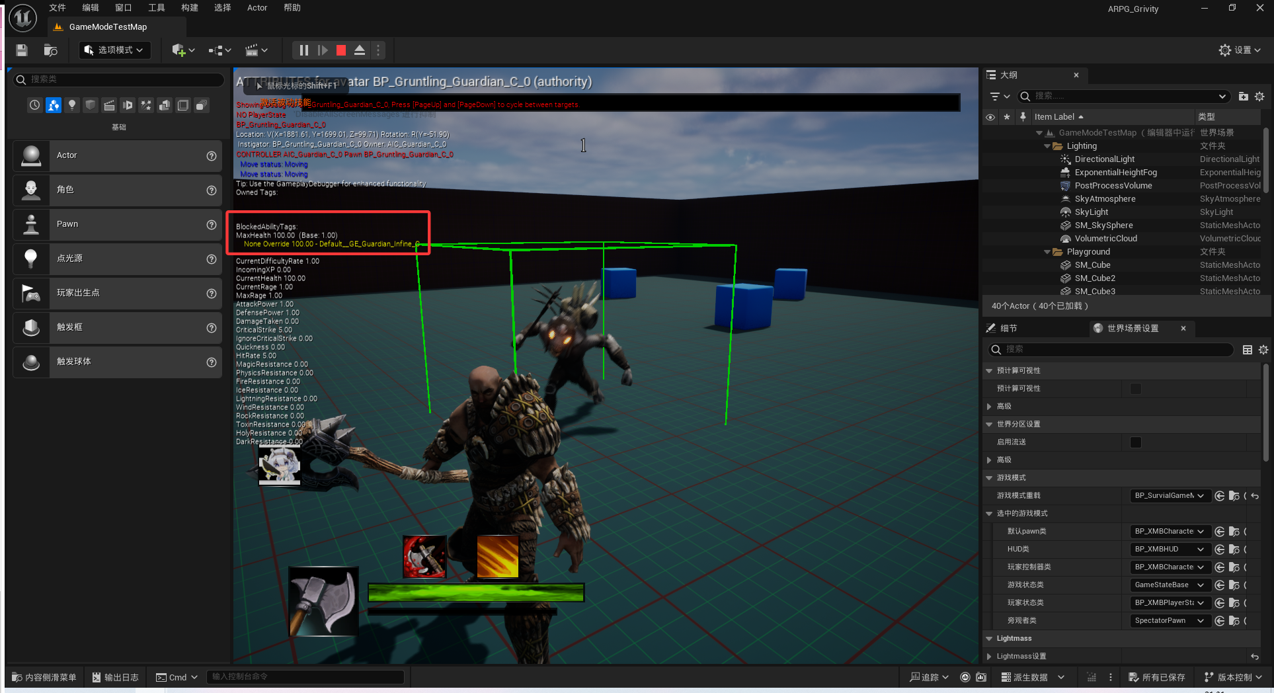This screenshot has width=1274, height=693.
Task: Select the Cinematic clapperboard category icon
Action: click(x=109, y=105)
